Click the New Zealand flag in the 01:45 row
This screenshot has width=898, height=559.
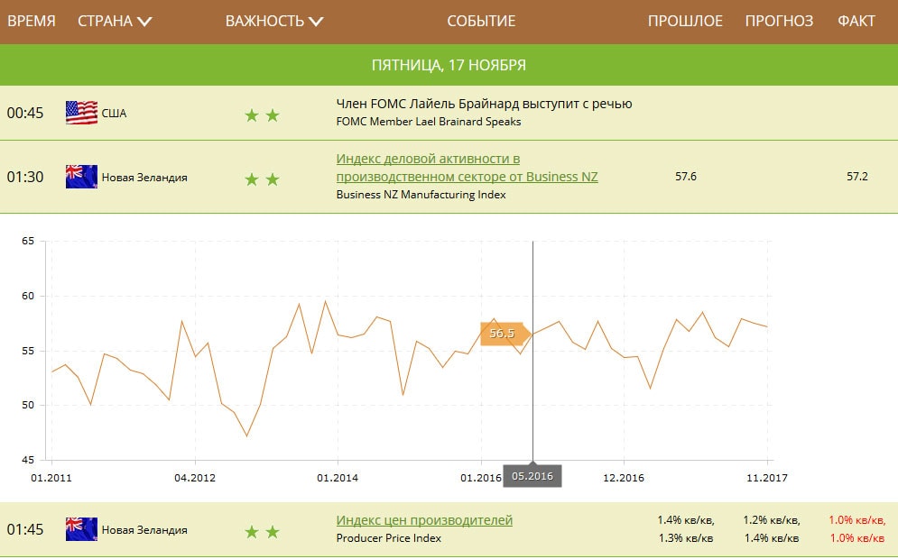(x=81, y=529)
